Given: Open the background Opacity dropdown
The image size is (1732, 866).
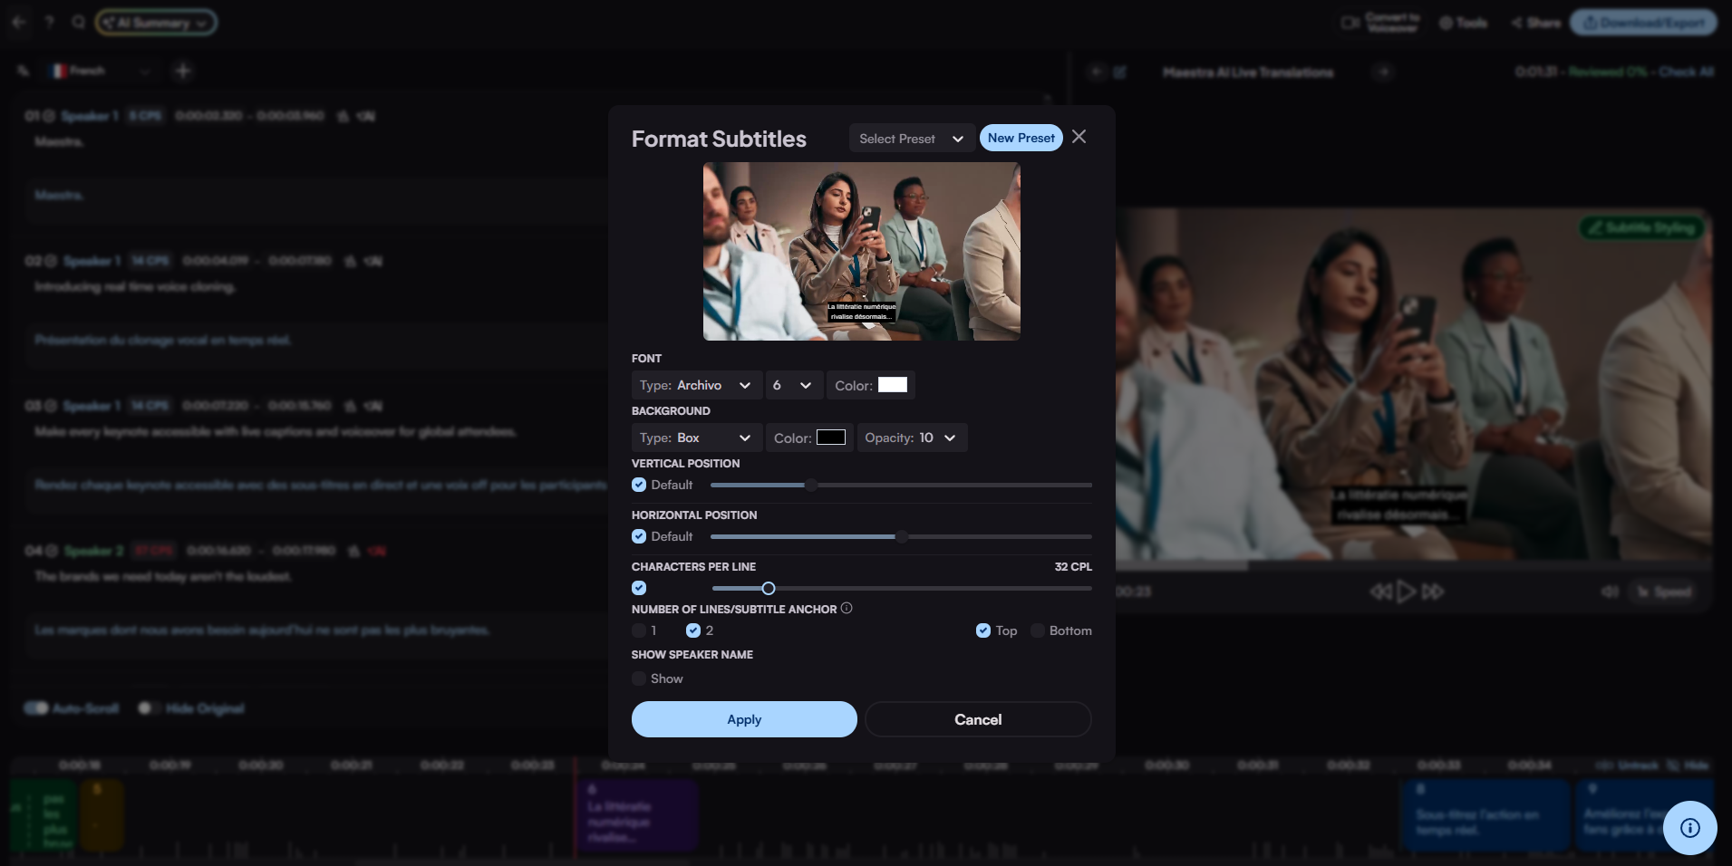Looking at the screenshot, I should 911,438.
